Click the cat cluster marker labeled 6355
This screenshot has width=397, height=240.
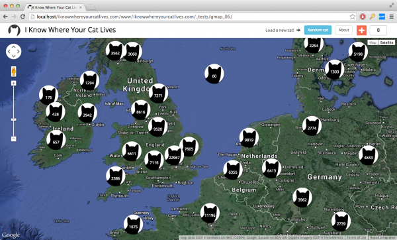pyautogui.click(x=233, y=170)
